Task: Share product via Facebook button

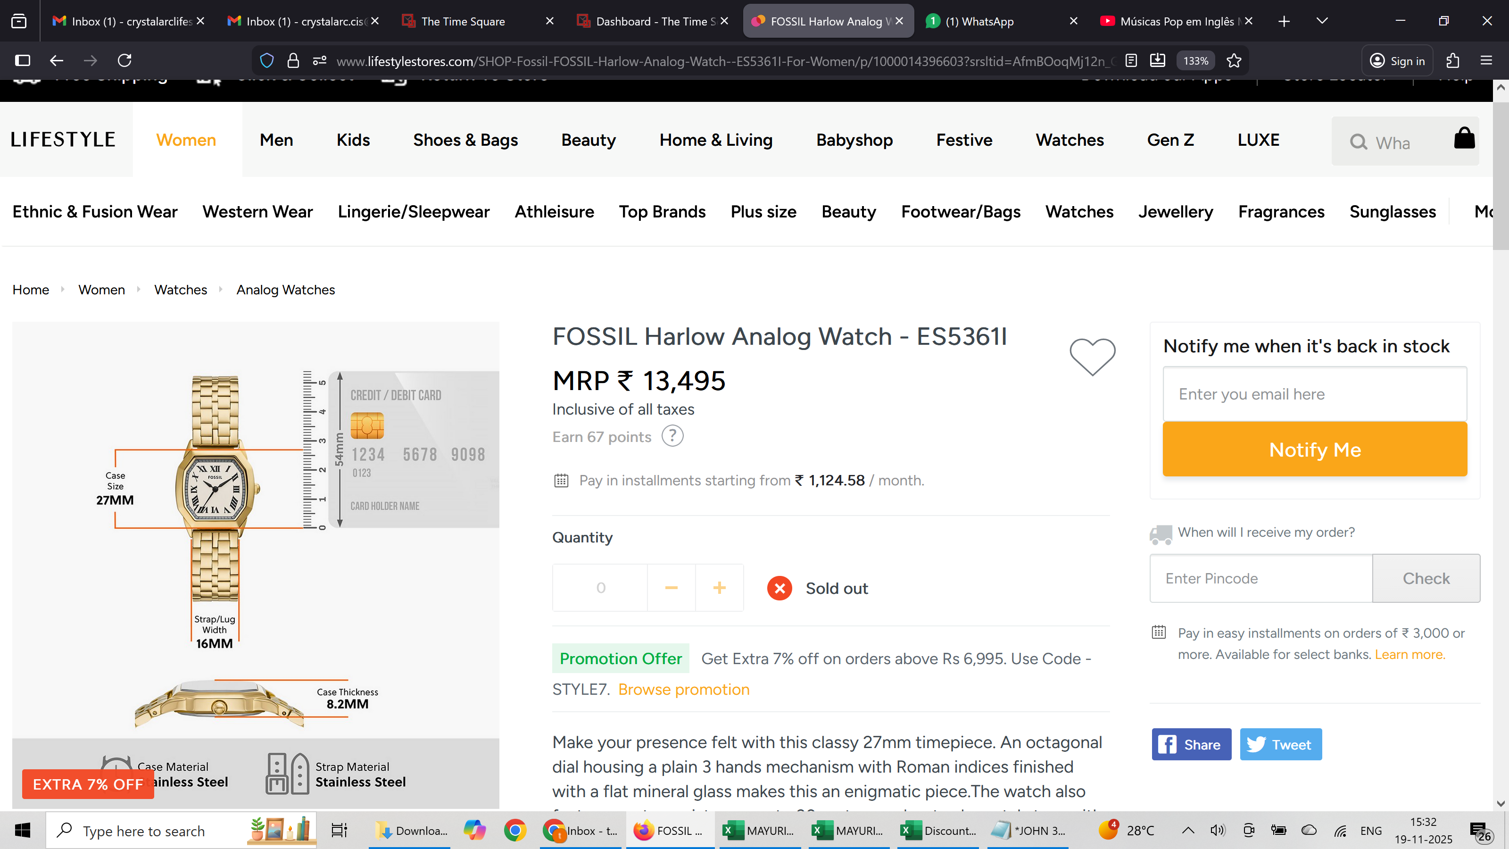Action: coord(1191,744)
